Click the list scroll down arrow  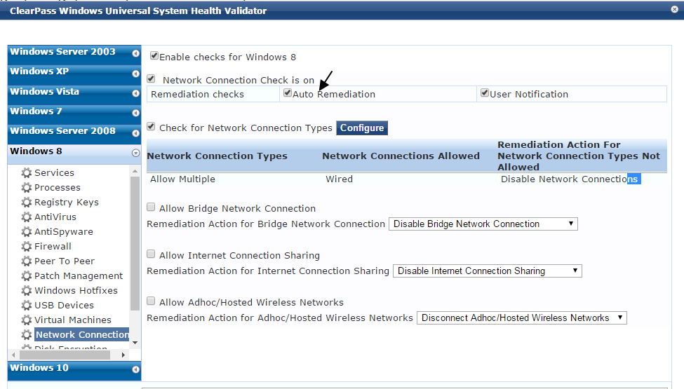pos(135,343)
